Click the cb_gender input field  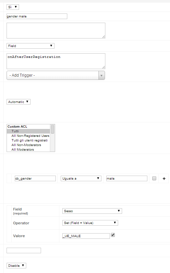pos(35,179)
